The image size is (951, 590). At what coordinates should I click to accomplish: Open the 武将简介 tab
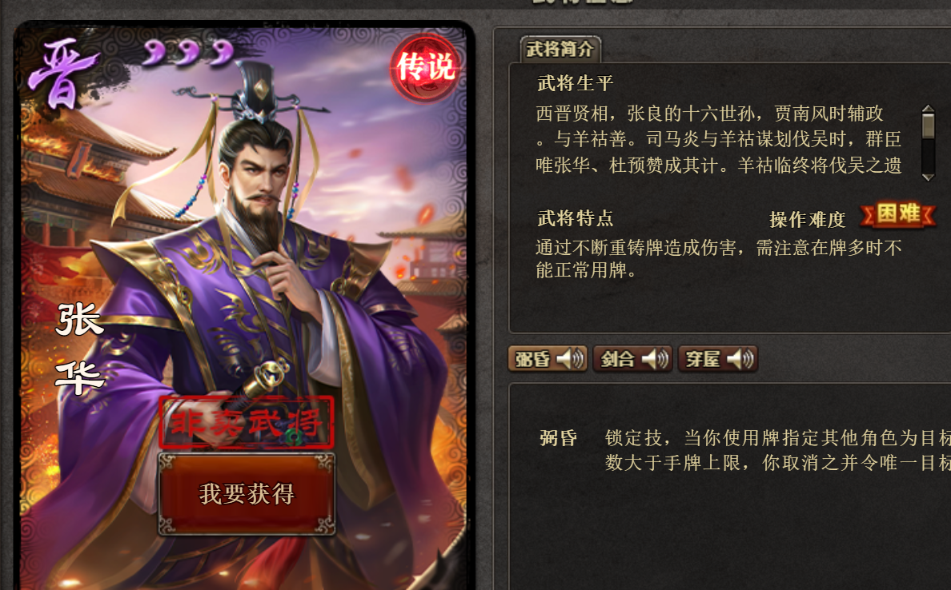click(x=560, y=49)
